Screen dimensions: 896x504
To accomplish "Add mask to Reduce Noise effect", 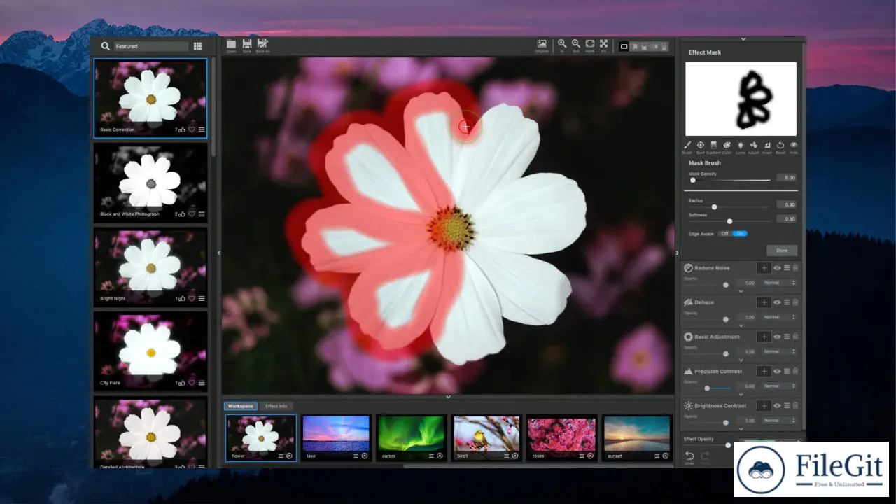I will (x=764, y=267).
